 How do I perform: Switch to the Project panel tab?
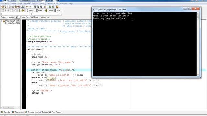pyautogui.click(x=3, y=17)
